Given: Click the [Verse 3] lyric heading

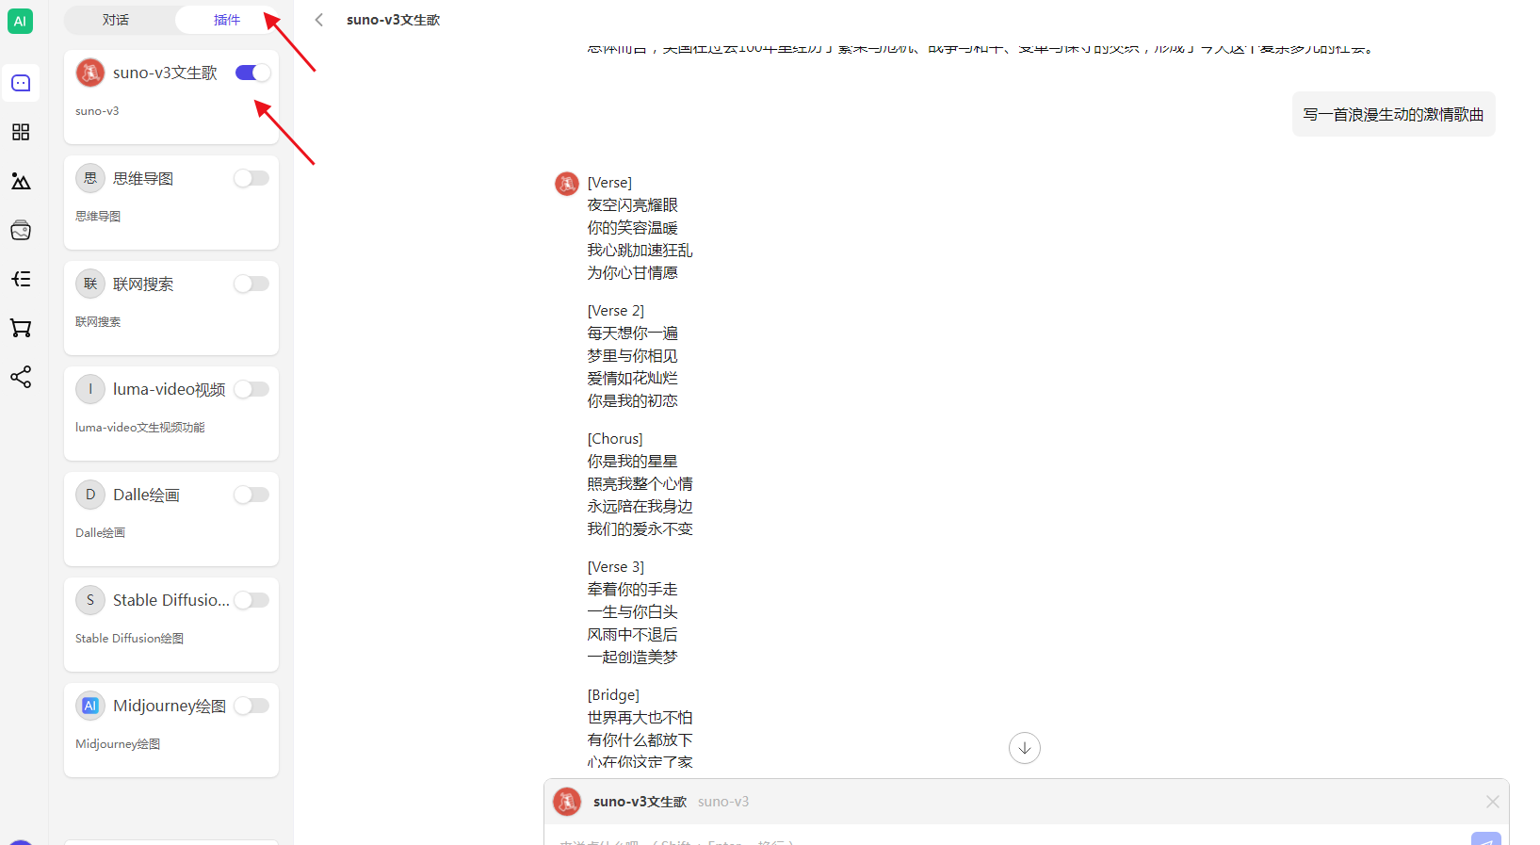Looking at the screenshot, I should 616,567.
